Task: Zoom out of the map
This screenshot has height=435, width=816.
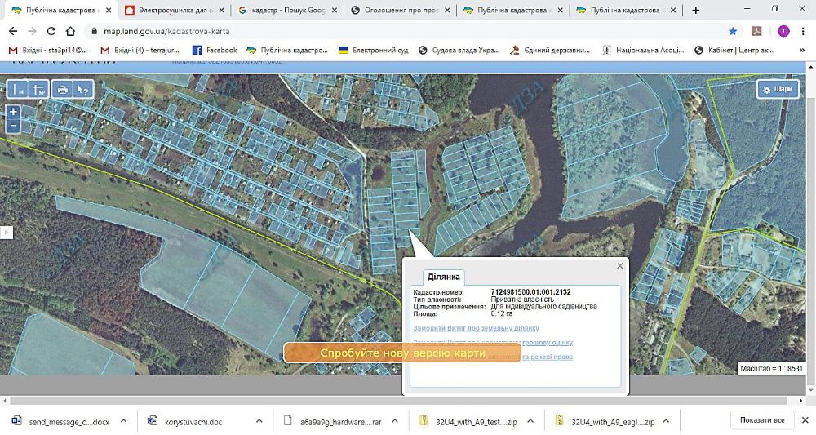Action: point(13,126)
